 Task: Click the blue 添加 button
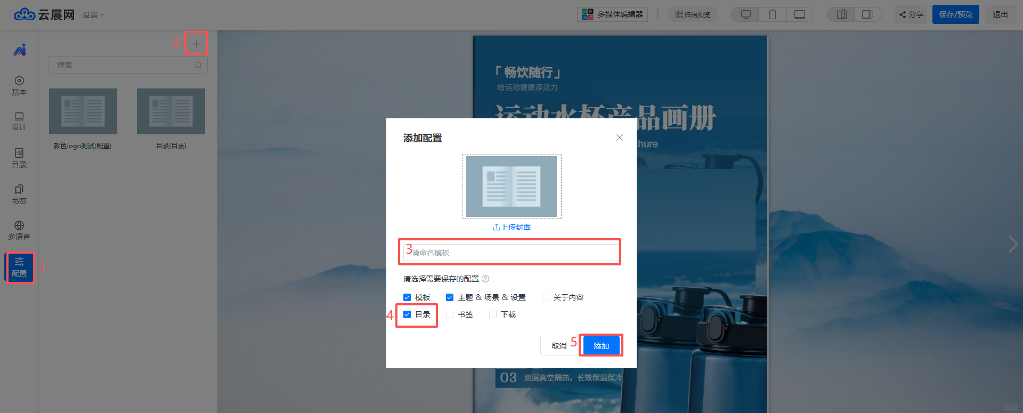tap(601, 346)
